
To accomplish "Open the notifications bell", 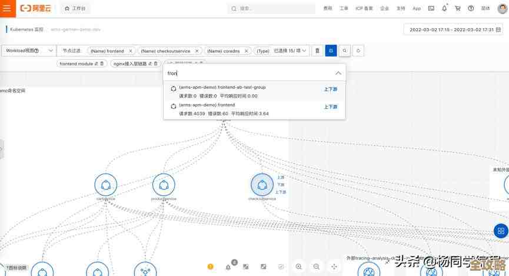I will [x=444, y=8].
